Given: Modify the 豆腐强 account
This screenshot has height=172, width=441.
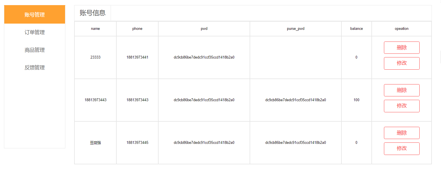Looking at the screenshot, I should (401, 148).
